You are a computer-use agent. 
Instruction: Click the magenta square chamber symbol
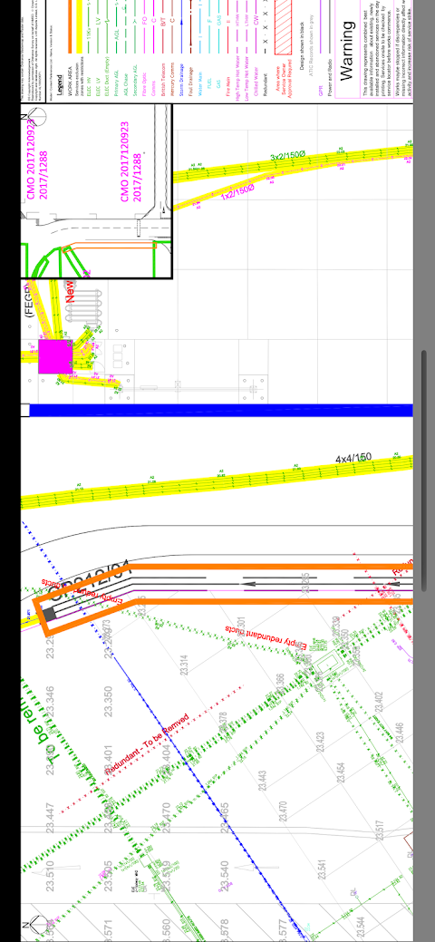[x=55, y=356]
